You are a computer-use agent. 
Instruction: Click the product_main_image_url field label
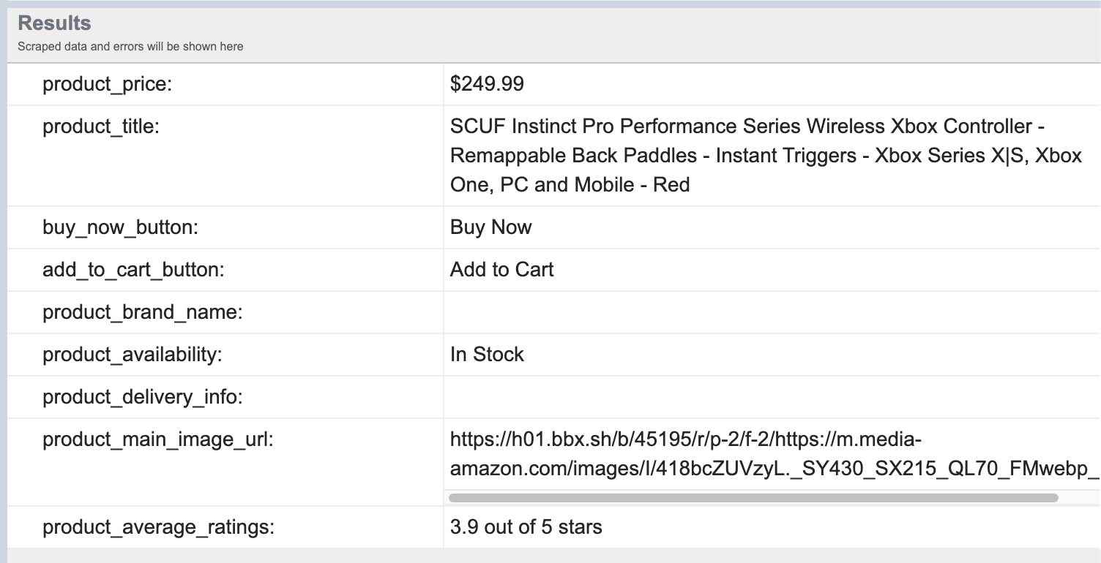pyautogui.click(x=157, y=439)
